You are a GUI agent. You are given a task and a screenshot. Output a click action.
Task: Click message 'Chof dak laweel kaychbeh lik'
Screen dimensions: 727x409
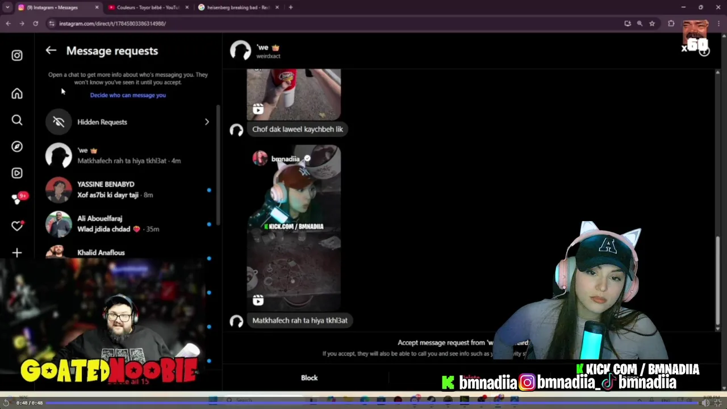tap(298, 129)
